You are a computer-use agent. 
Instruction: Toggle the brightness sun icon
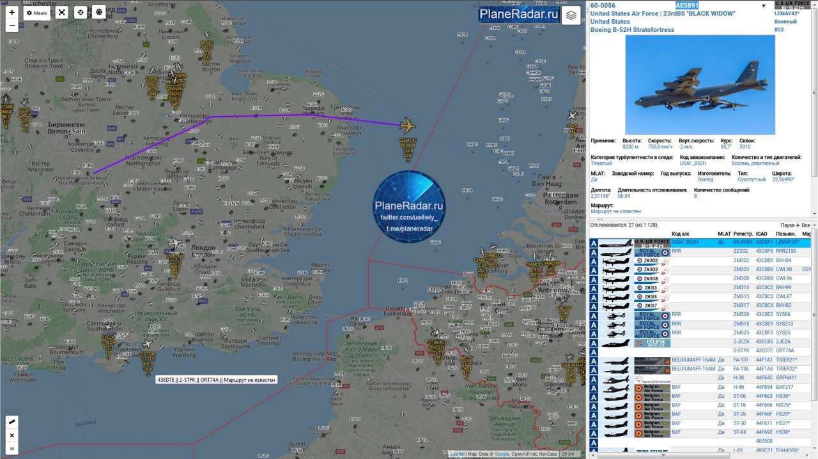[x=99, y=12]
